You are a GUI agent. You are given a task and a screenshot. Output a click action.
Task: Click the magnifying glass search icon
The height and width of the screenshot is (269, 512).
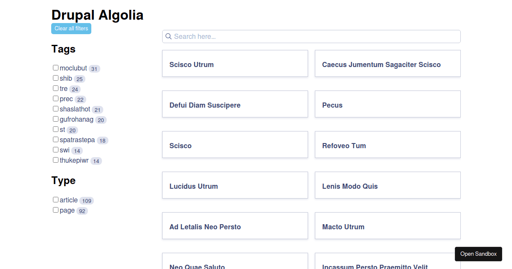(x=169, y=36)
